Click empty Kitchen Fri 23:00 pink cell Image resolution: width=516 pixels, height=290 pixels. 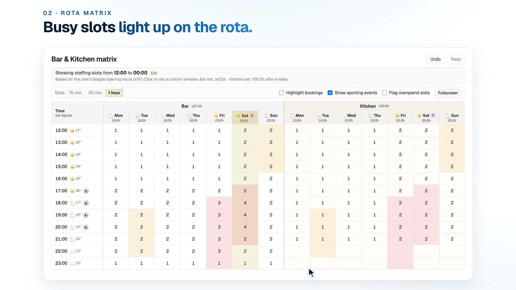click(400, 263)
